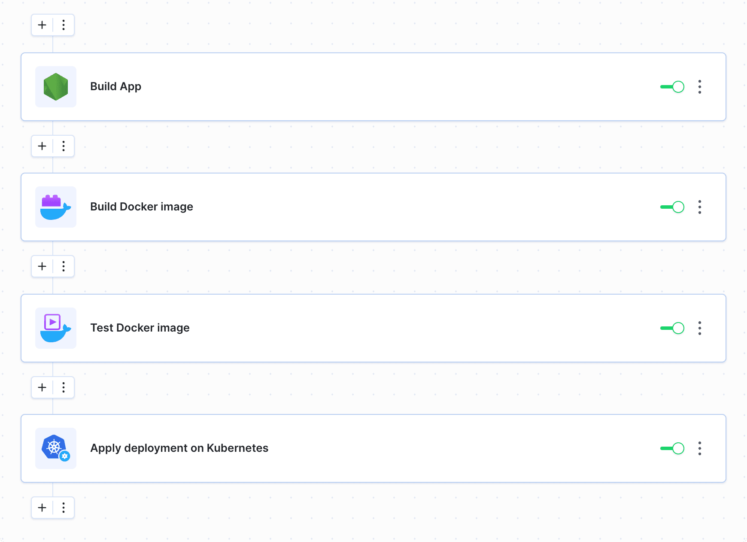
Task: Click the Node.js icon on Build App step
Action: 55,87
